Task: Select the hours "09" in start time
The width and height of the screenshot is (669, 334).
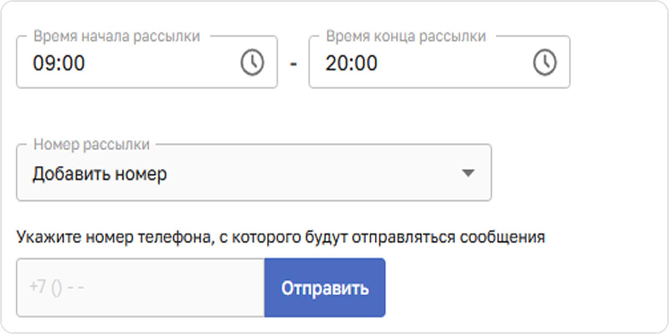Action: (x=42, y=63)
